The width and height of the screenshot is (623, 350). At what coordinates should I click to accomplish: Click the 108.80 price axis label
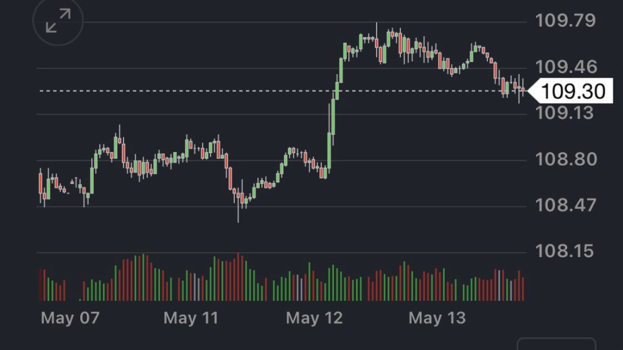pyautogui.click(x=565, y=160)
